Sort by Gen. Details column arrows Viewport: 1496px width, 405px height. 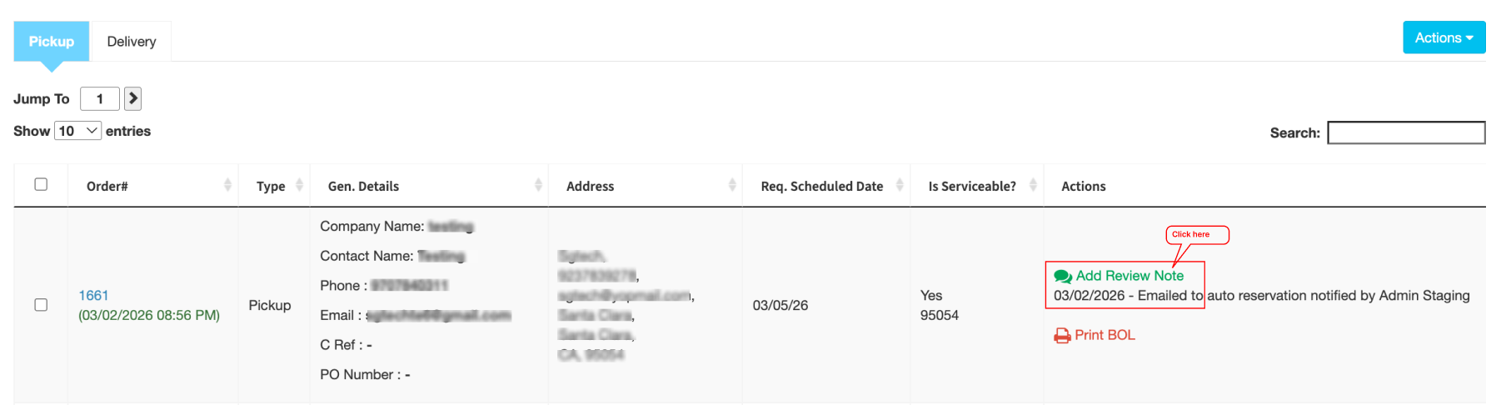[538, 186]
